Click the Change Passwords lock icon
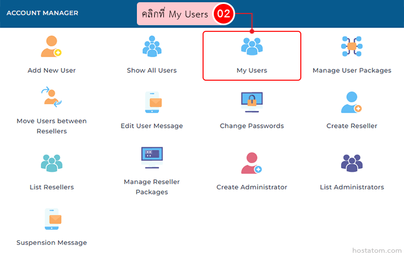The height and width of the screenshot is (255, 404). [251, 103]
